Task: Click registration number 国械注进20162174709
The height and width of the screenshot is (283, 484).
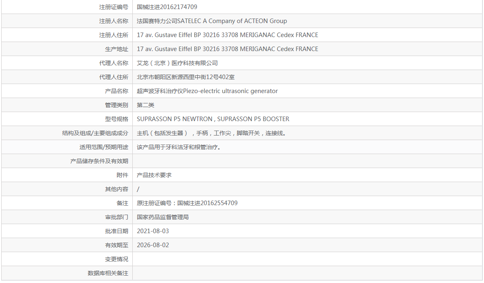Action: (167, 7)
